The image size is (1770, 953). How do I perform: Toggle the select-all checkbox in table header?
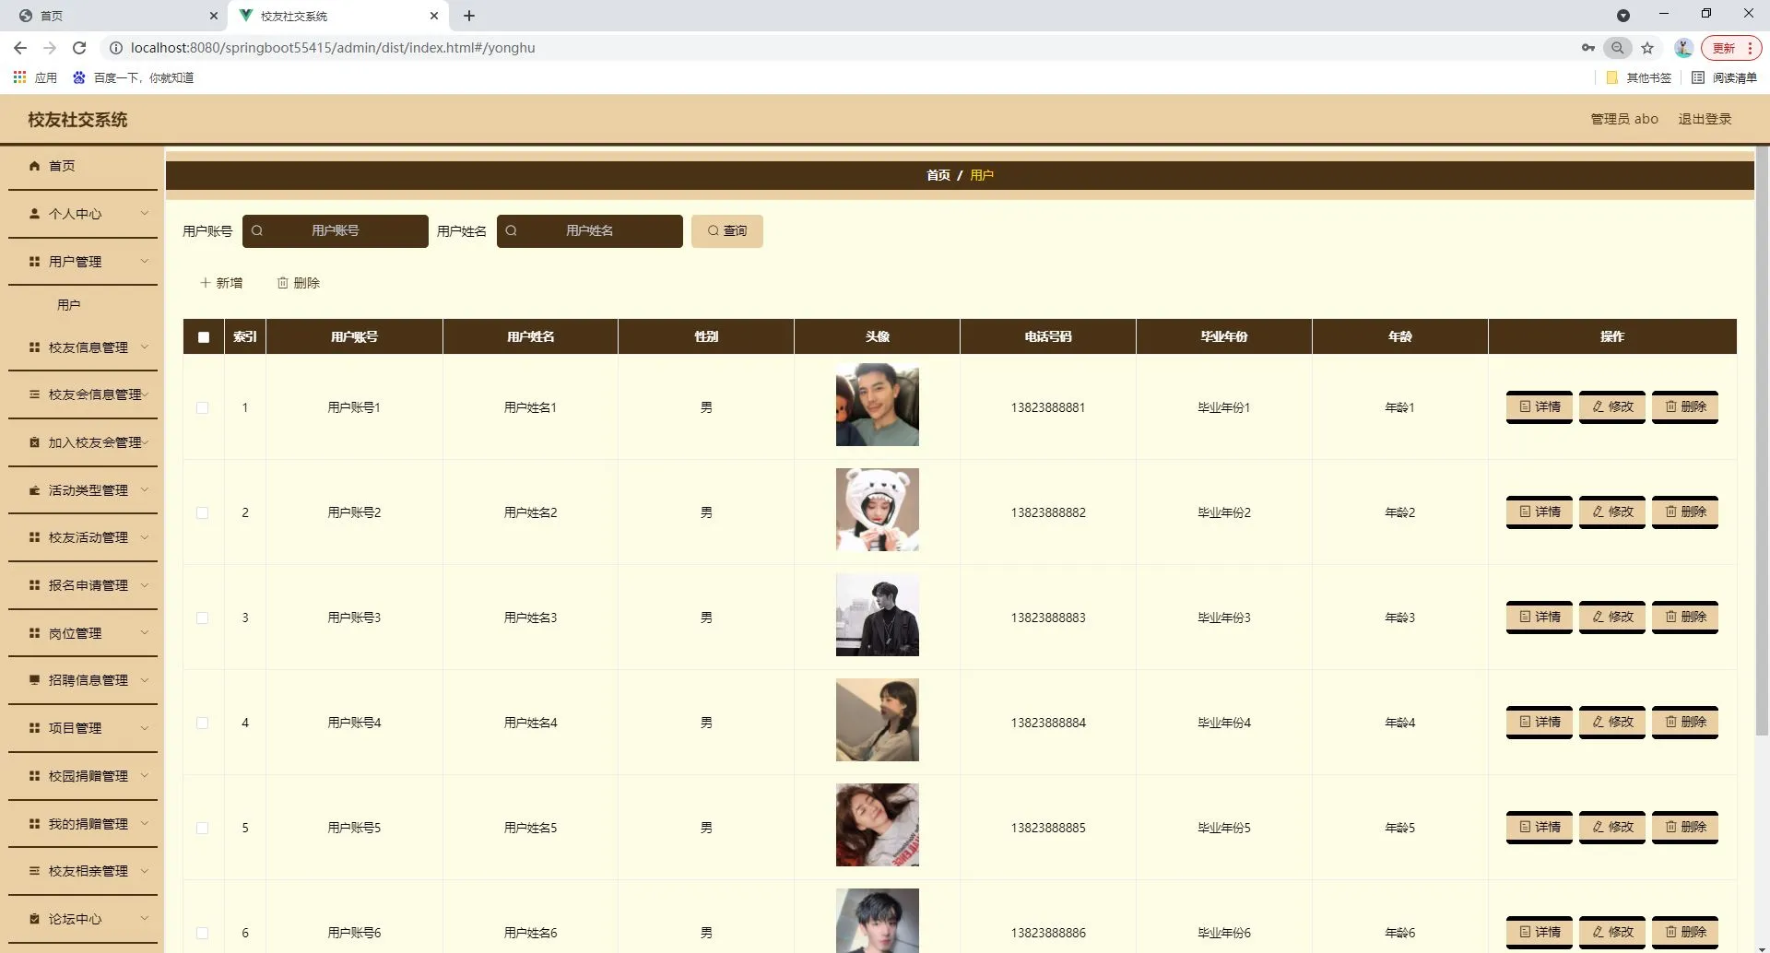point(204,337)
